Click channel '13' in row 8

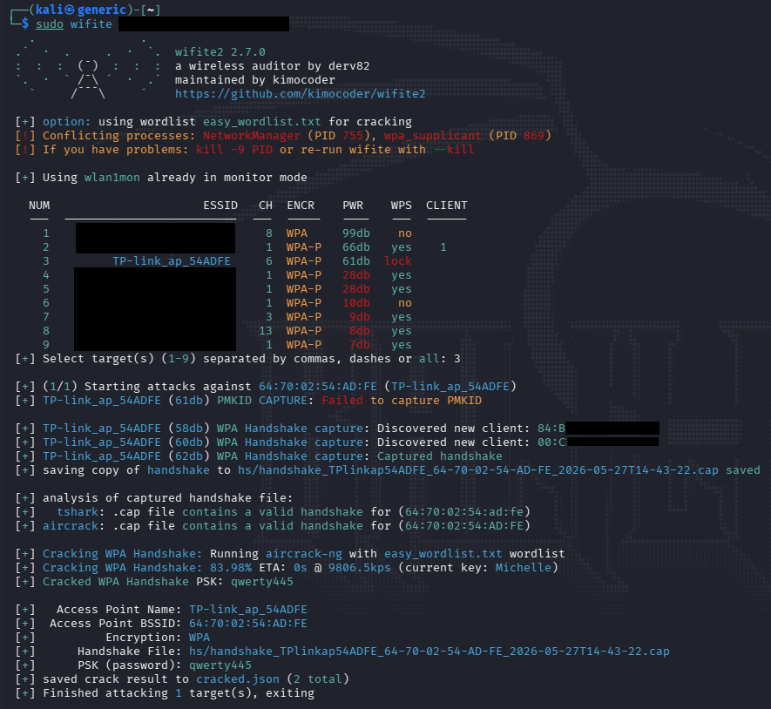click(266, 330)
